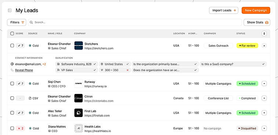Click the Citron company logo

[x=78, y=98]
